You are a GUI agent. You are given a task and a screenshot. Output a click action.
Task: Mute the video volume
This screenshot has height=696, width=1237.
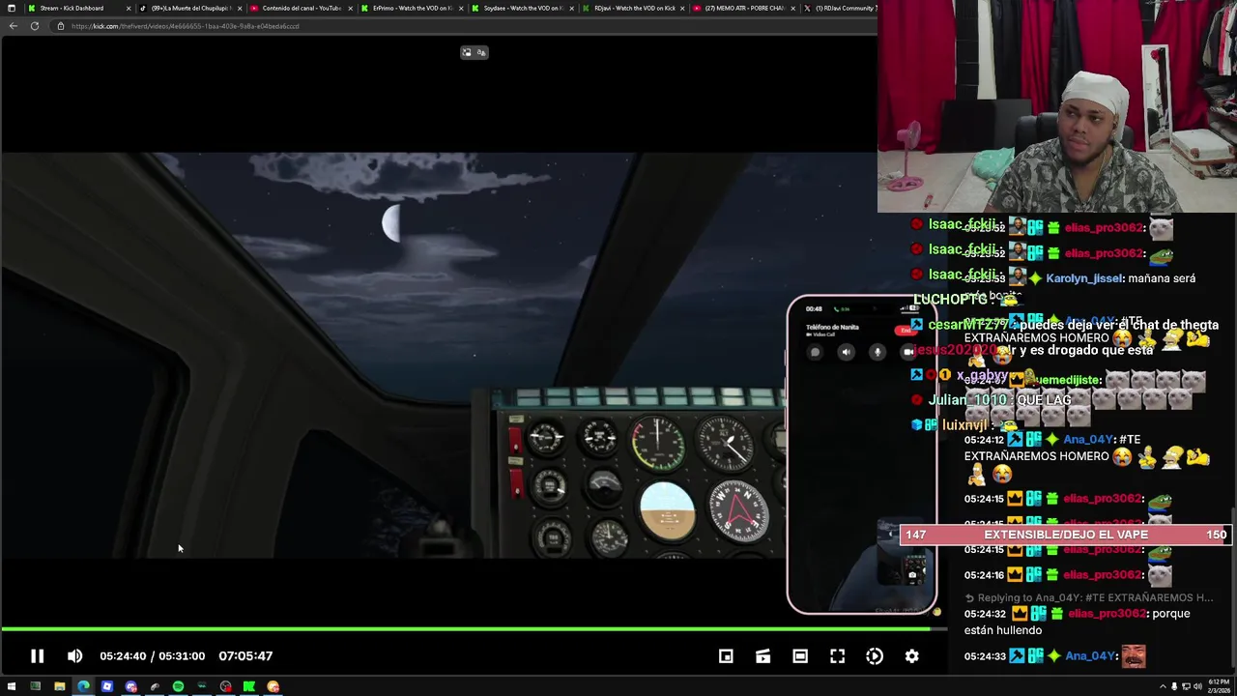(74, 655)
